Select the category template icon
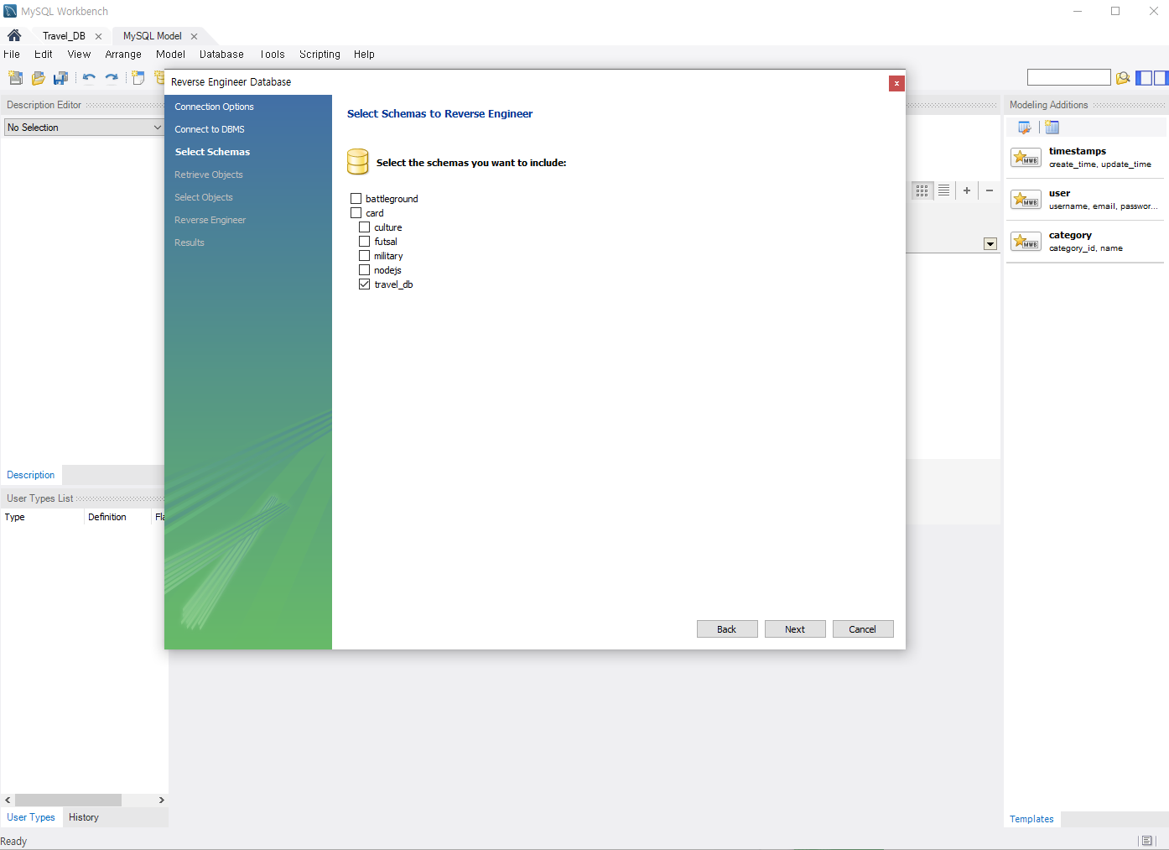This screenshot has width=1169, height=850. click(1026, 242)
